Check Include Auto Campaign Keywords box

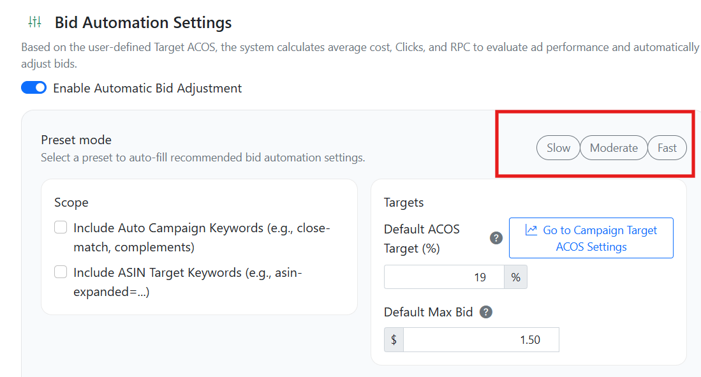61,228
